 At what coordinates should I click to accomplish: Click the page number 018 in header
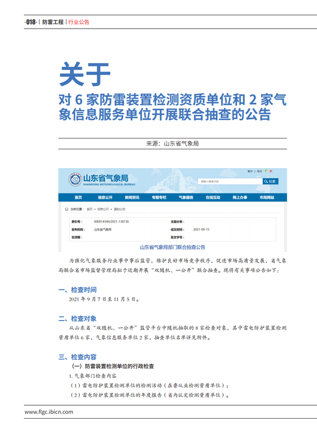click(x=31, y=22)
